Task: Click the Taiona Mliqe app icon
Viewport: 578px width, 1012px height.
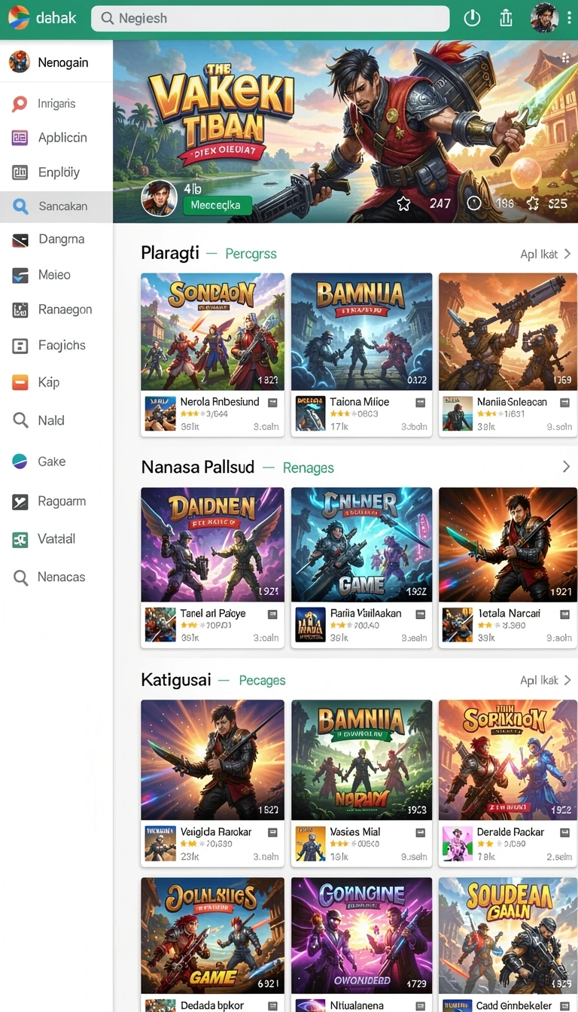Action: pos(310,413)
